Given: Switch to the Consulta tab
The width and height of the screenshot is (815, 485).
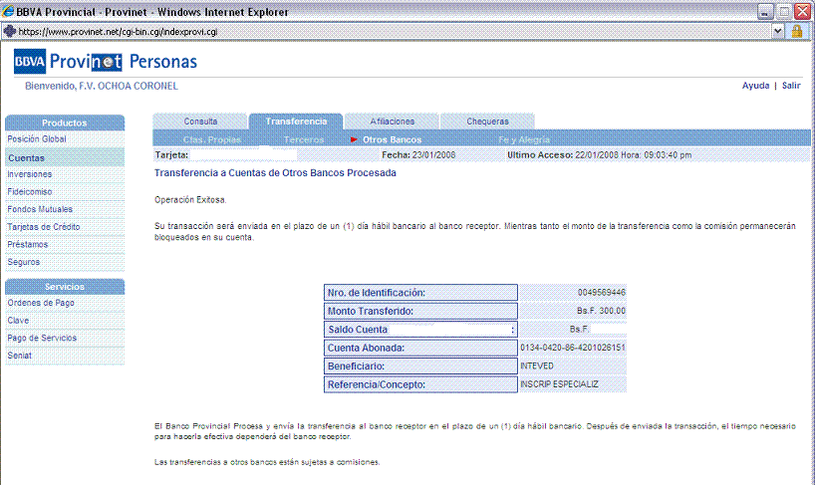Looking at the screenshot, I should [200, 121].
